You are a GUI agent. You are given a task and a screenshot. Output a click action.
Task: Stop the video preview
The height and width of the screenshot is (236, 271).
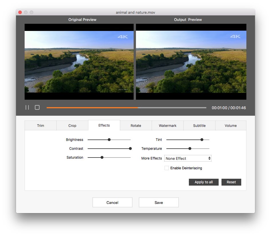(x=37, y=107)
